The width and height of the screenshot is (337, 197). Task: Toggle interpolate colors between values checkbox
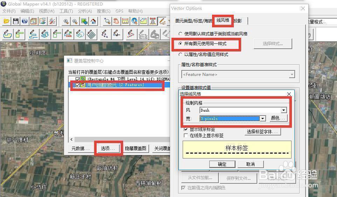pyautogui.click(x=183, y=188)
